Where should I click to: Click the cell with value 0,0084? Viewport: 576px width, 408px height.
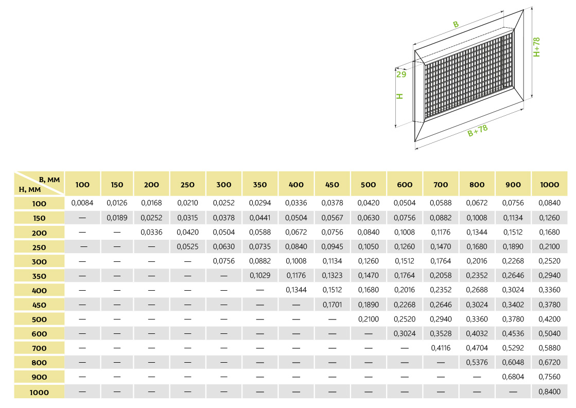[x=82, y=203]
